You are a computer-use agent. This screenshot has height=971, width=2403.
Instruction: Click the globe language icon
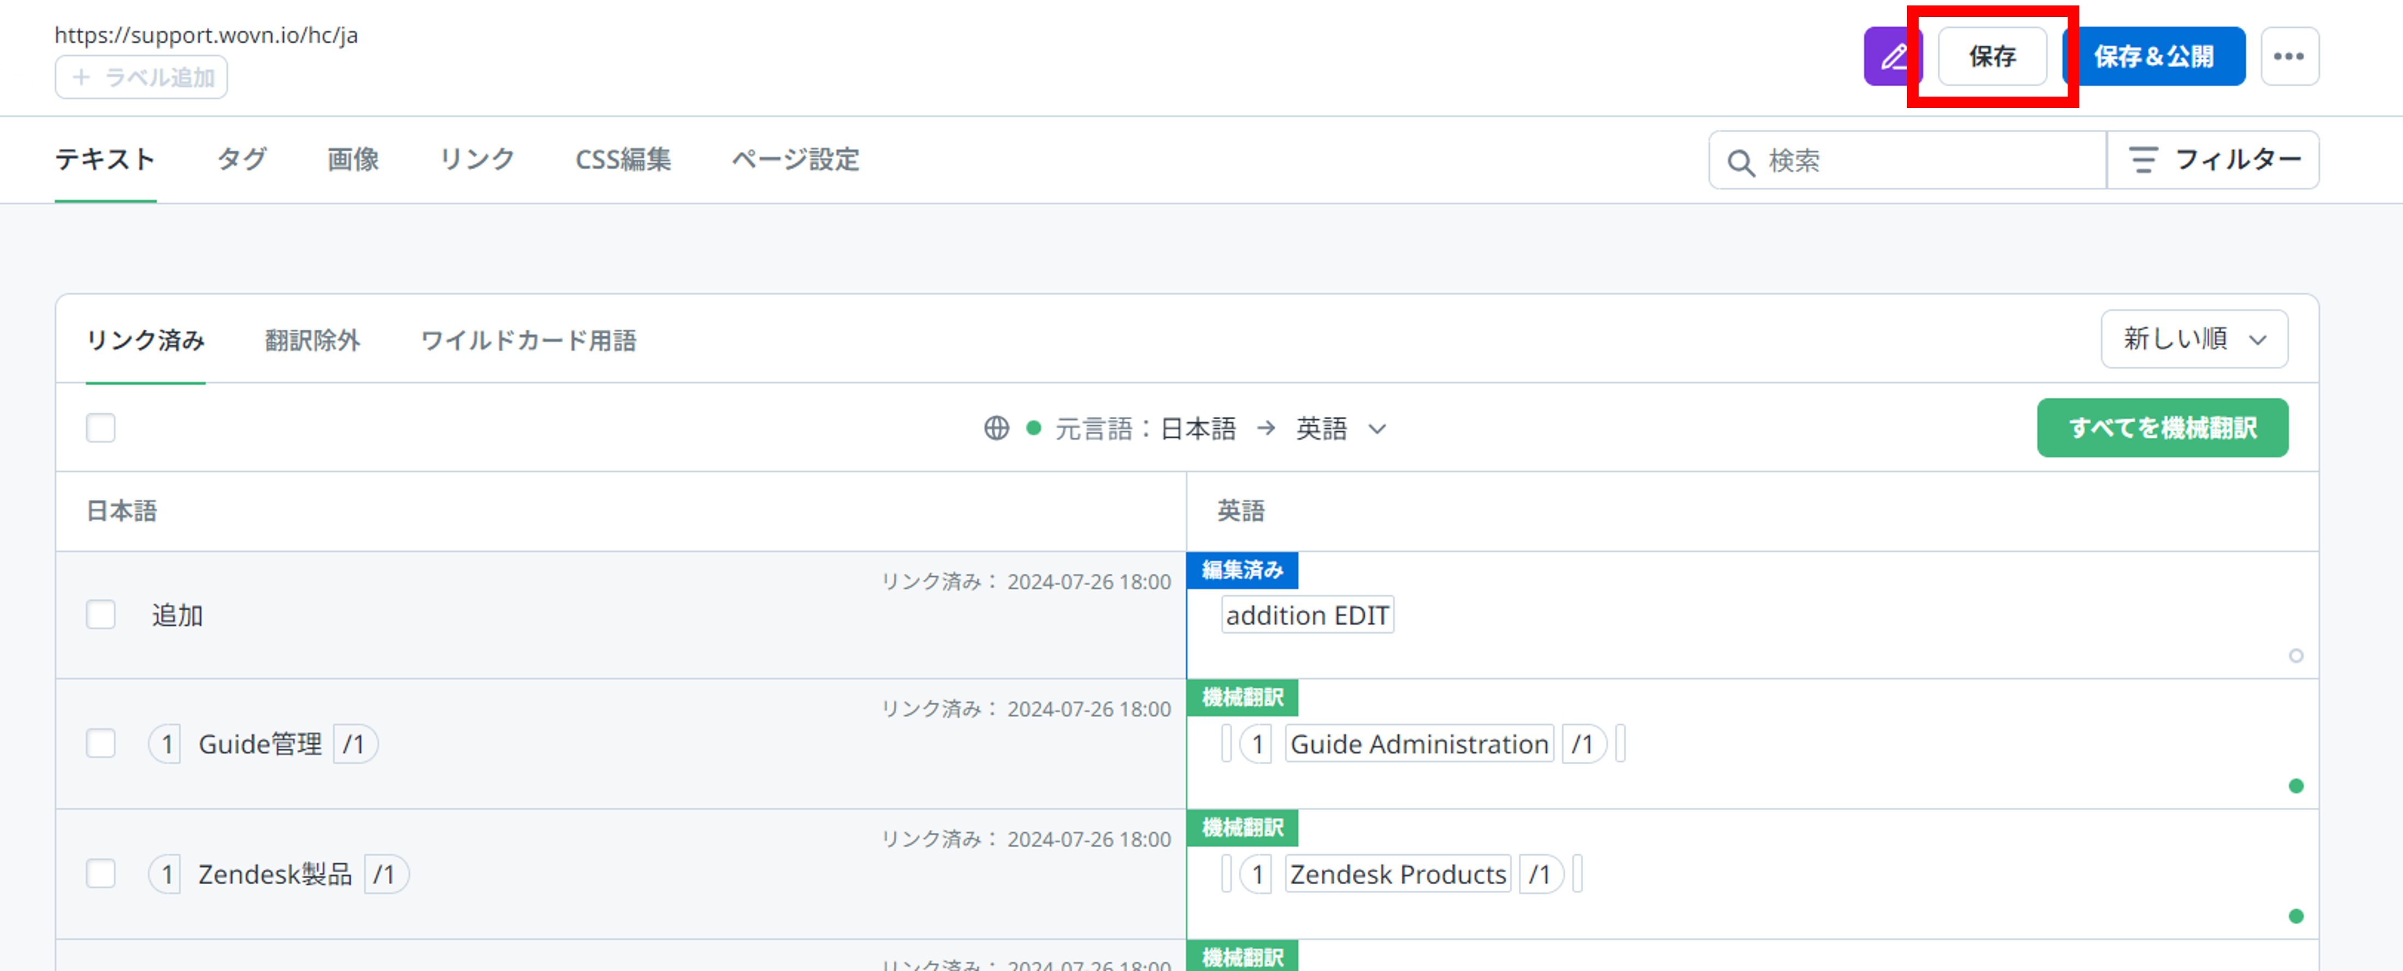click(996, 428)
